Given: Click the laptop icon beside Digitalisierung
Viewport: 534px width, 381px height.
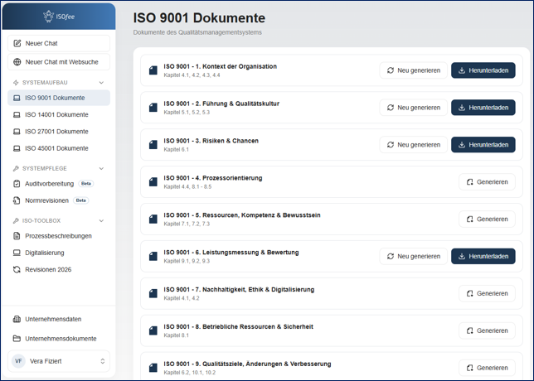Looking at the screenshot, I should [17, 253].
